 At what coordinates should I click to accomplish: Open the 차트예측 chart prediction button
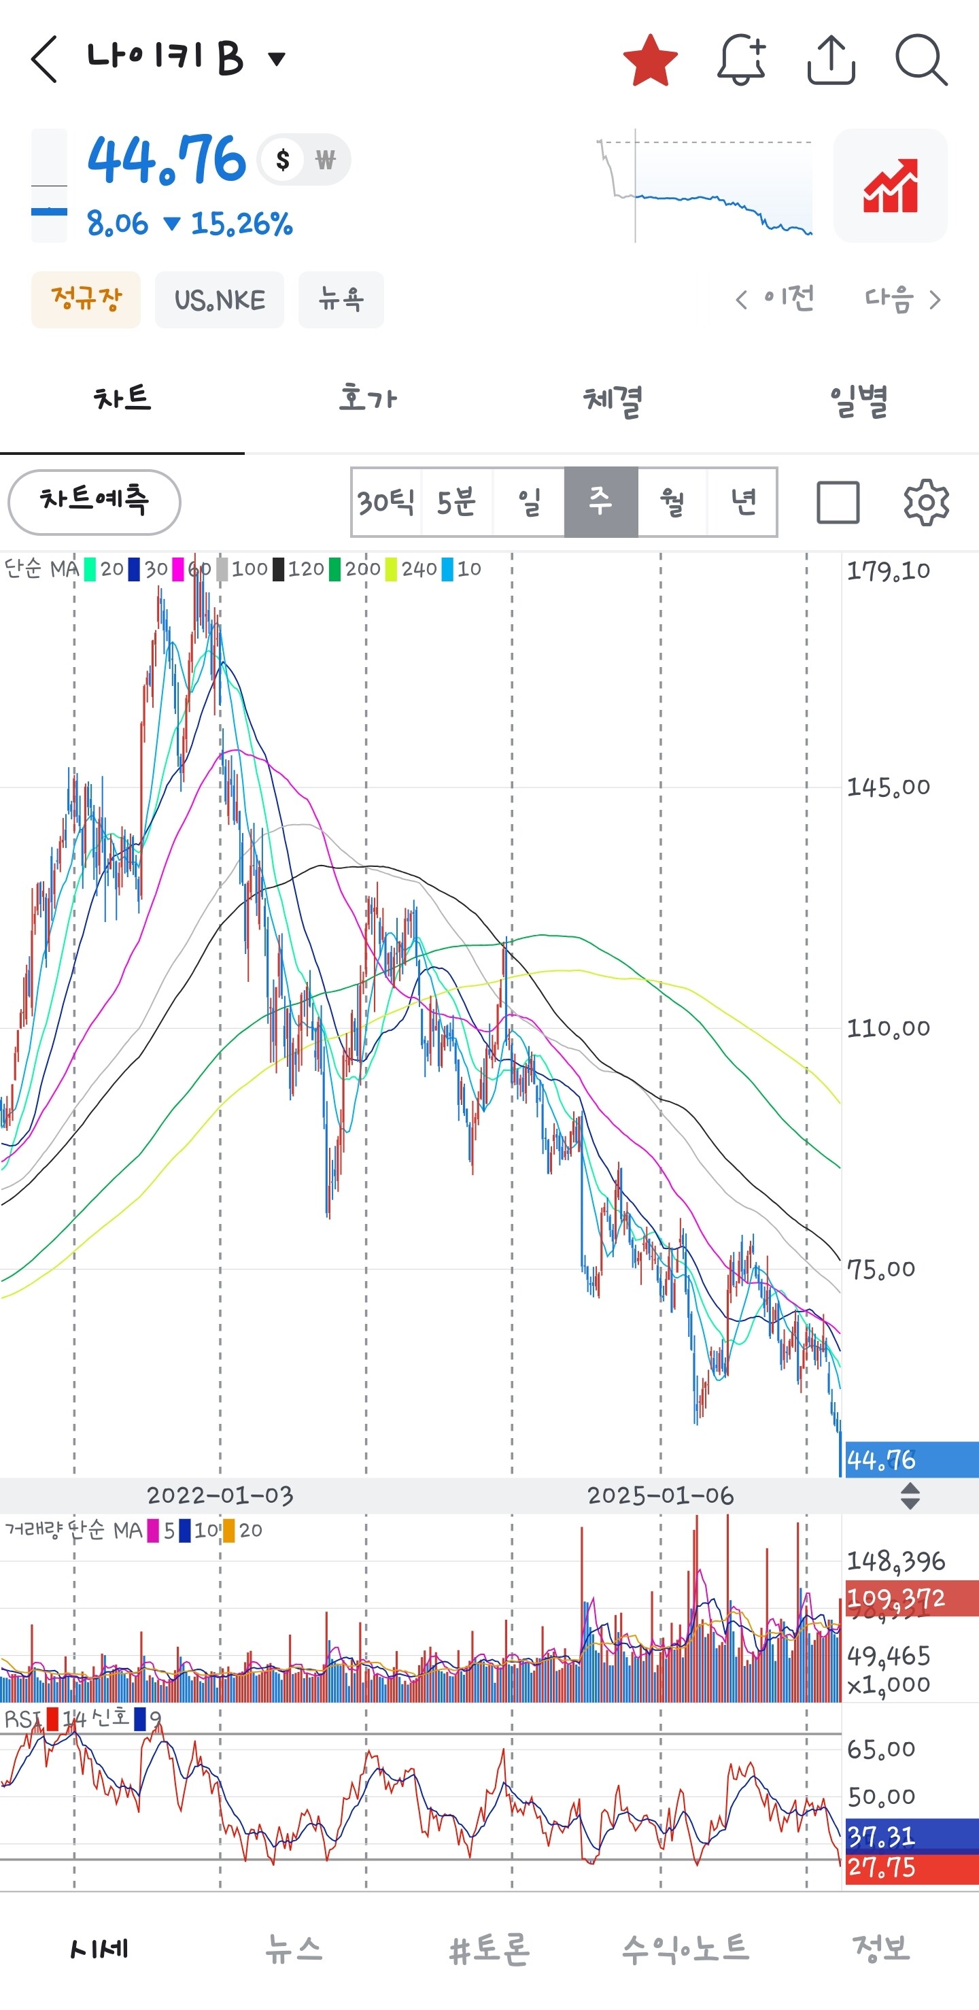pos(95,502)
